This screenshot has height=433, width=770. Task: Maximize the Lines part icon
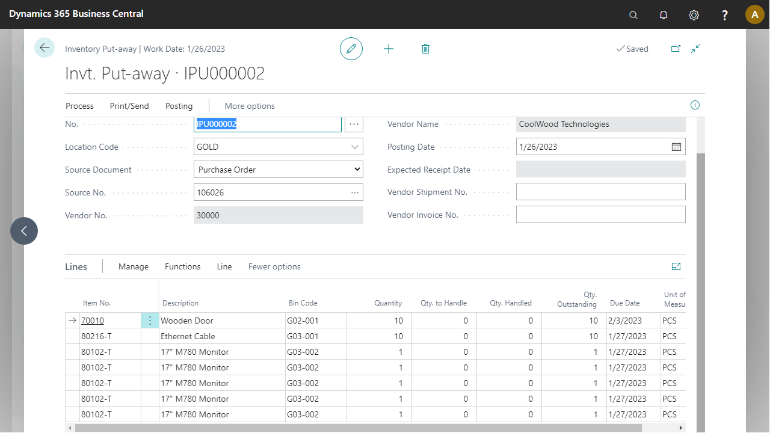pos(676,266)
